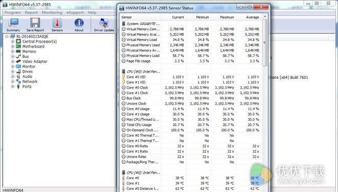Expand the Video Adapter tree node
338x192 pixels.
pos(13,61)
